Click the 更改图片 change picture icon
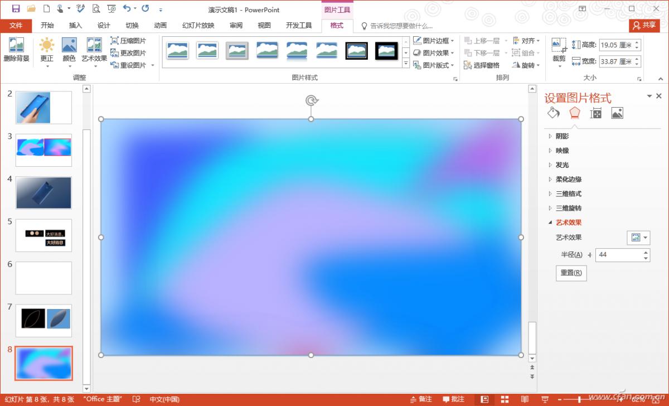669x406 pixels. (x=127, y=52)
